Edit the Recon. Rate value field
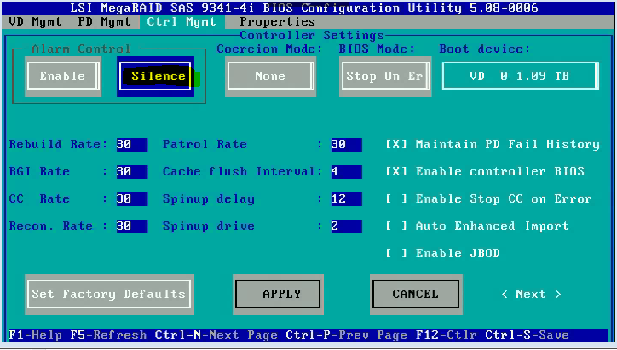This screenshot has width=617, height=350. point(132,227)
